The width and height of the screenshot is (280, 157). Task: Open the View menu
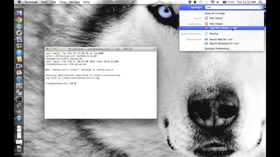[x=63, y=2]
